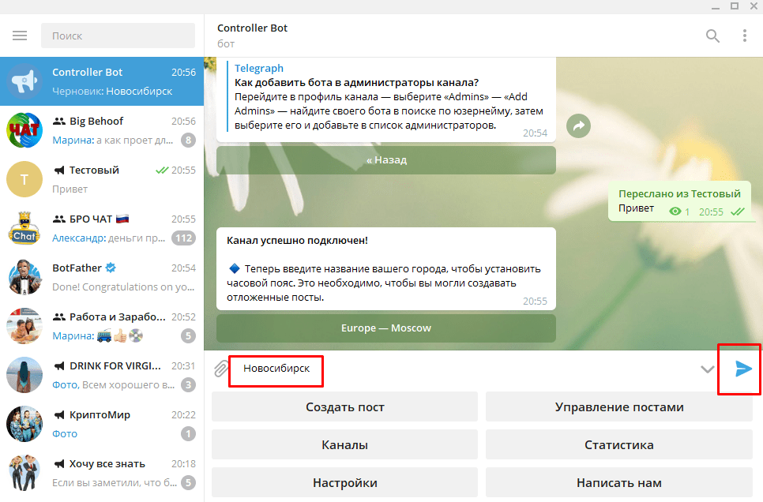Click the Работа и Зарабо... avatar
This screenshot has width=763, height=502.
(x=24, y=327)
